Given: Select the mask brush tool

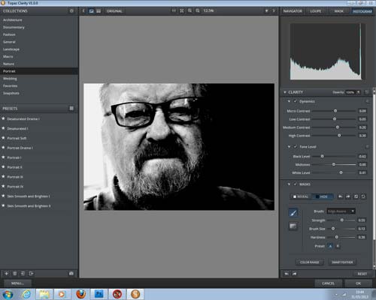Looking at the screenshot, I should coord(293,213).
